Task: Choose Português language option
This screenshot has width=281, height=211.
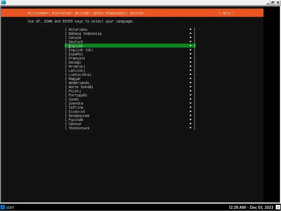Action: (130, 95)
